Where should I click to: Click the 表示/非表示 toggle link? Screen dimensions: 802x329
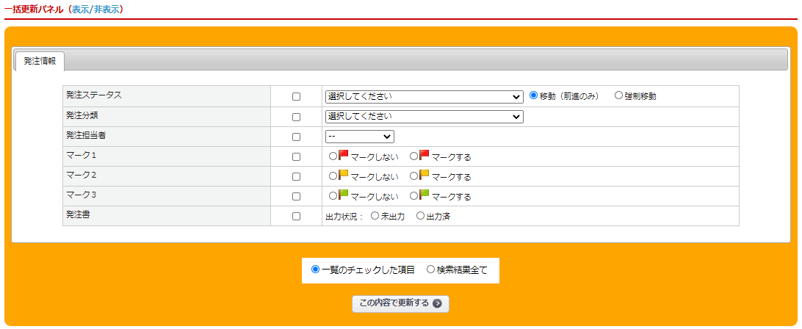[95, 10]
